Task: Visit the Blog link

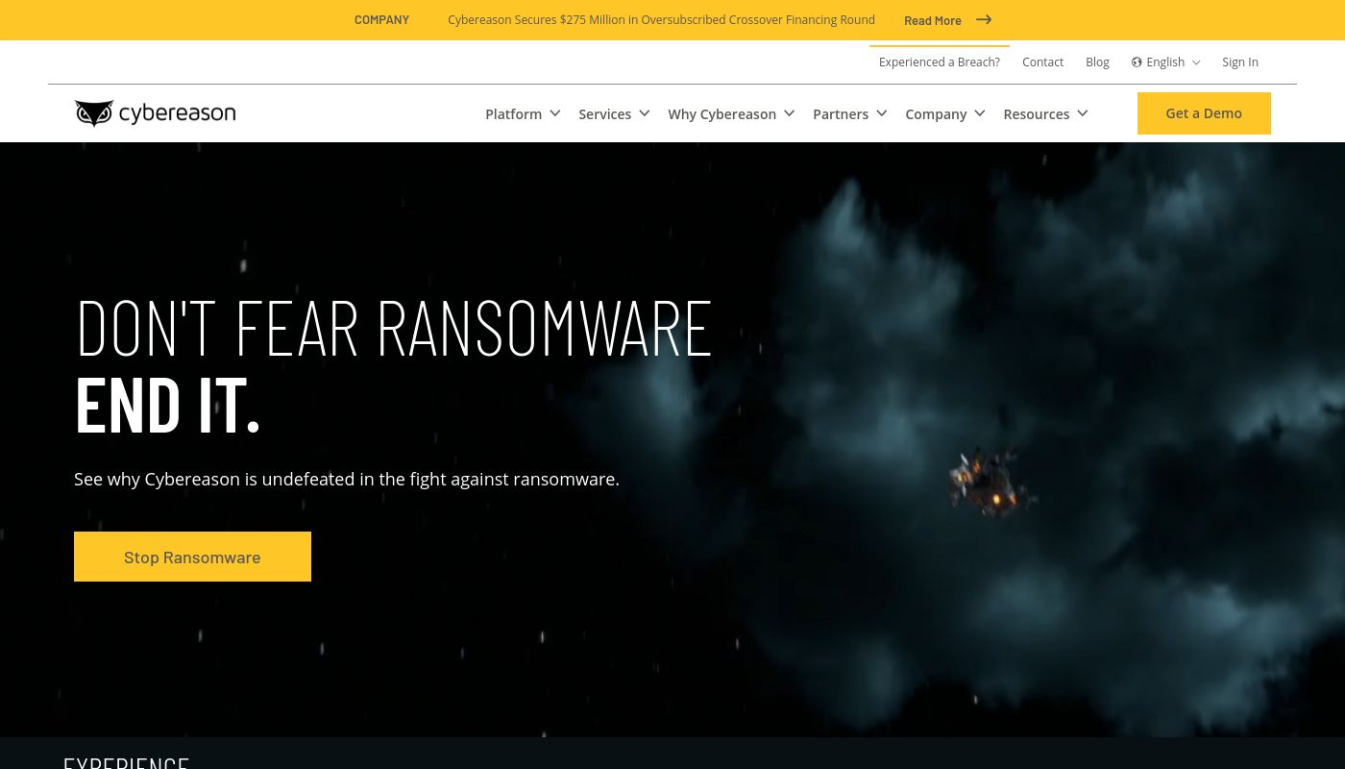Action: [1097, 62]
